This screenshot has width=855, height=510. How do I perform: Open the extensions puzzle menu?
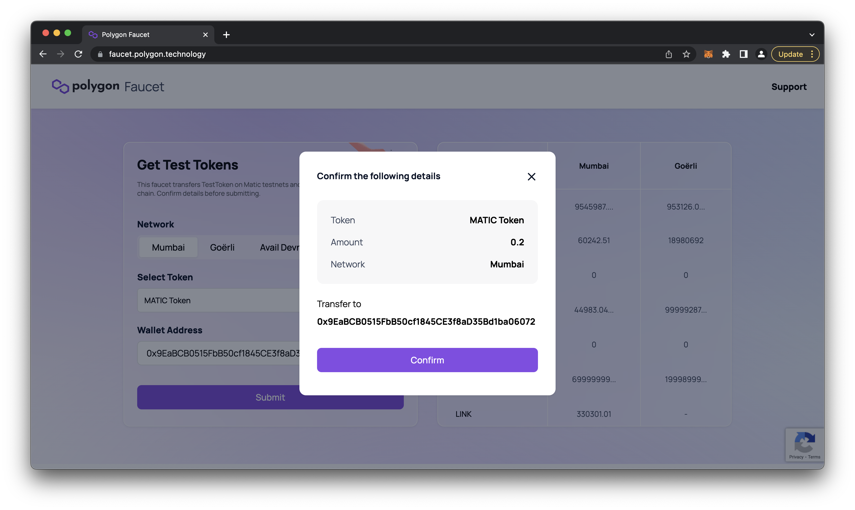coord(726,54)
